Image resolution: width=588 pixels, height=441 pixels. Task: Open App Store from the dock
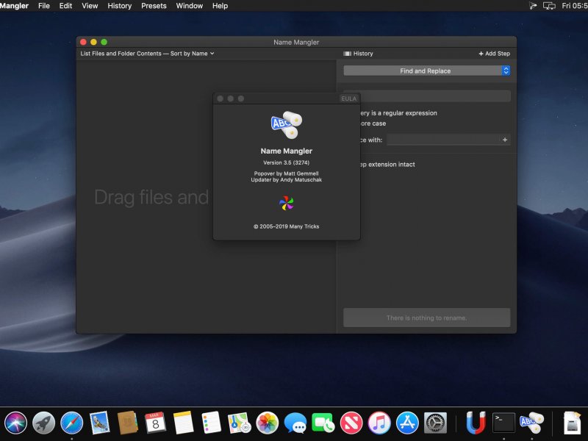[407, 423]
